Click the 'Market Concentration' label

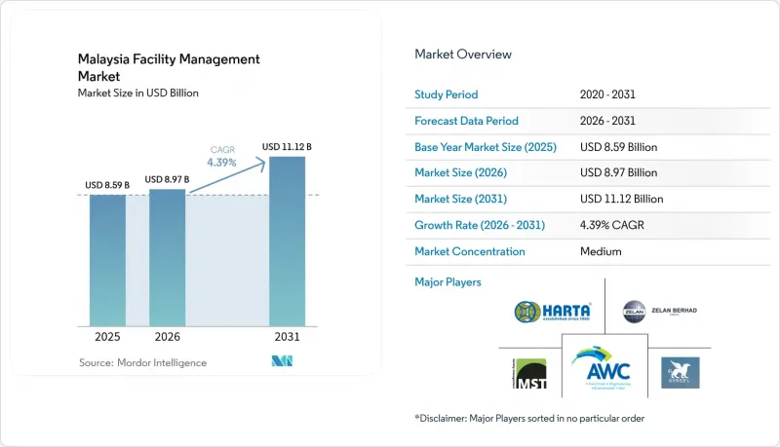tap(470, 251)
